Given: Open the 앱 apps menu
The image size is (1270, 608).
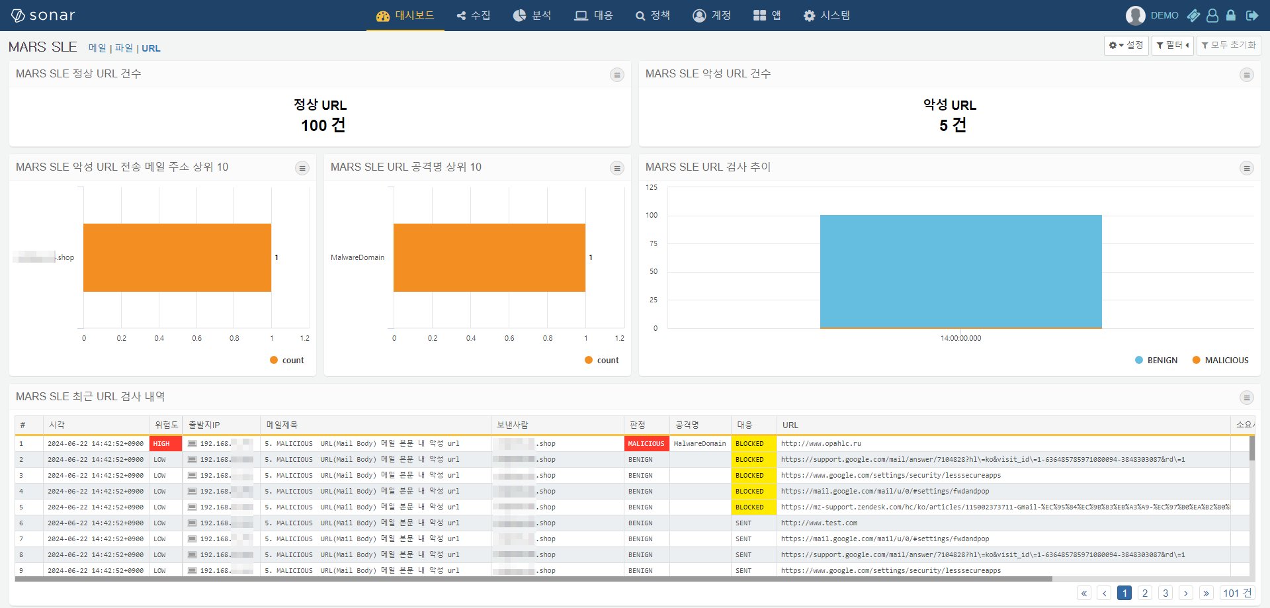Looking at the screenshot, I should tap(767, 15).
